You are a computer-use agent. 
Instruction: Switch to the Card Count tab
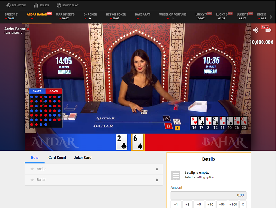[x=57, y=157]
